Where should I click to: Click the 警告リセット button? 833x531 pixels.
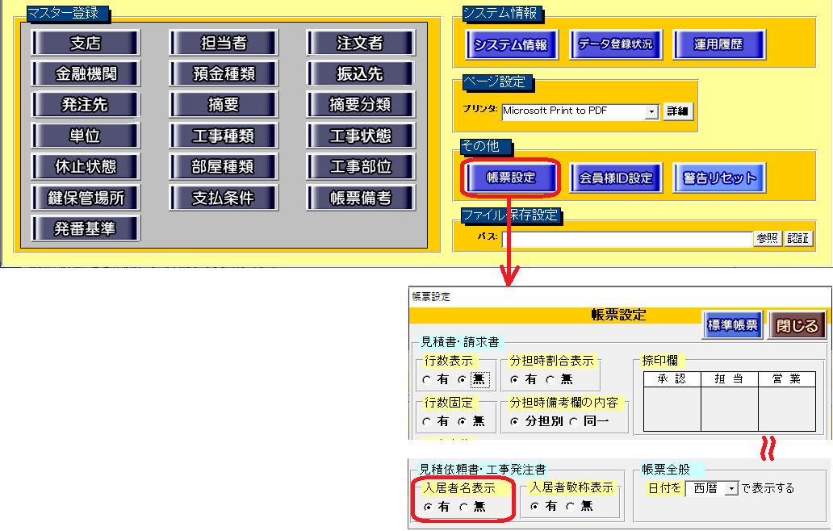tap(718, 178)
